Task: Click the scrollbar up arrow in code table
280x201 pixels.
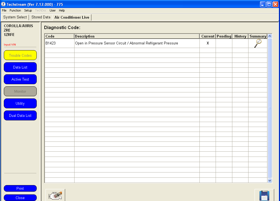Action: tap(270, 36)
